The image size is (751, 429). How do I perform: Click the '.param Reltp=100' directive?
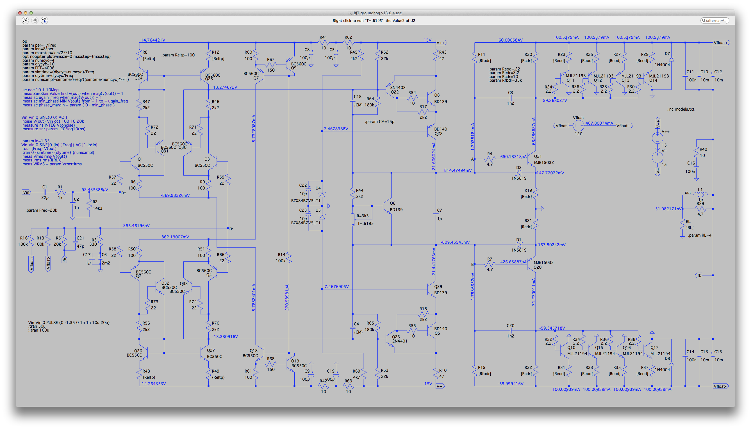point(178,55)
